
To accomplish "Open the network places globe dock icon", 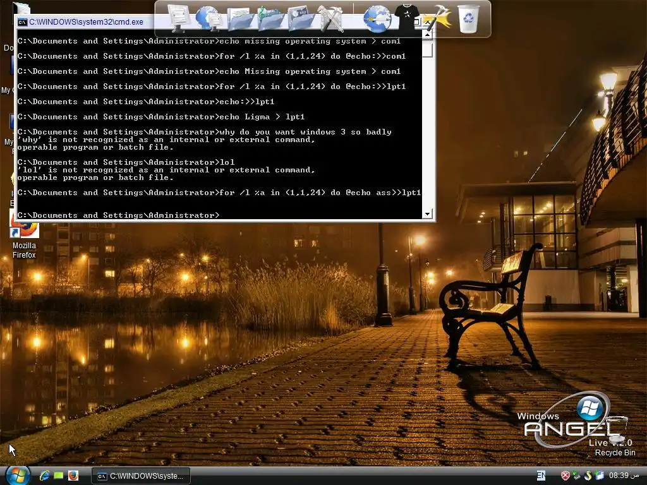I will pyautogui.click(x=209, y=18).
